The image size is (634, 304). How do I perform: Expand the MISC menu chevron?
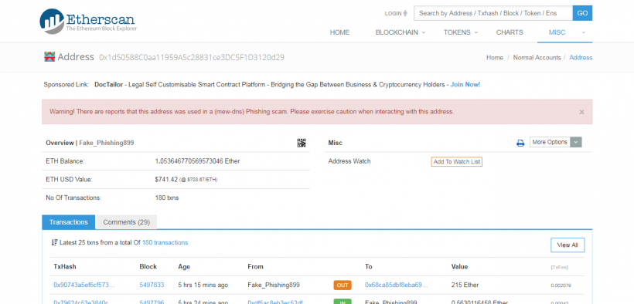click(584, 32)
